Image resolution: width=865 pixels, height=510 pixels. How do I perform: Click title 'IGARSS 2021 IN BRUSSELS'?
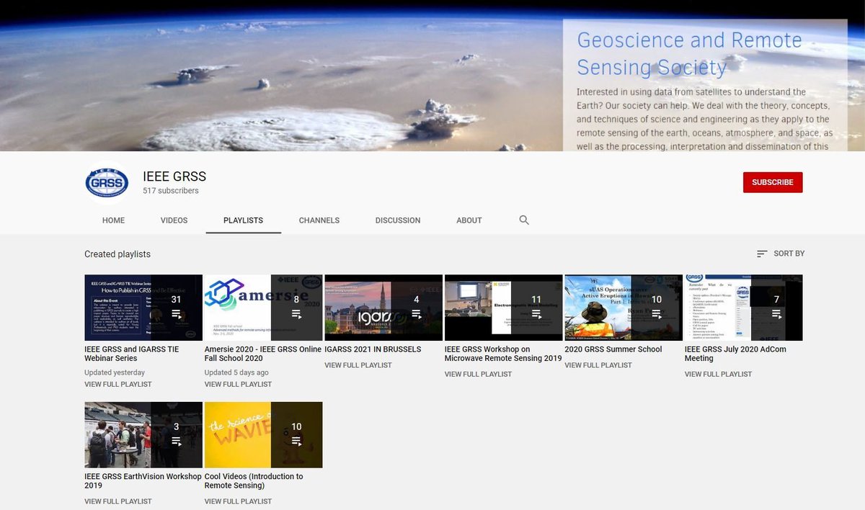373,349
